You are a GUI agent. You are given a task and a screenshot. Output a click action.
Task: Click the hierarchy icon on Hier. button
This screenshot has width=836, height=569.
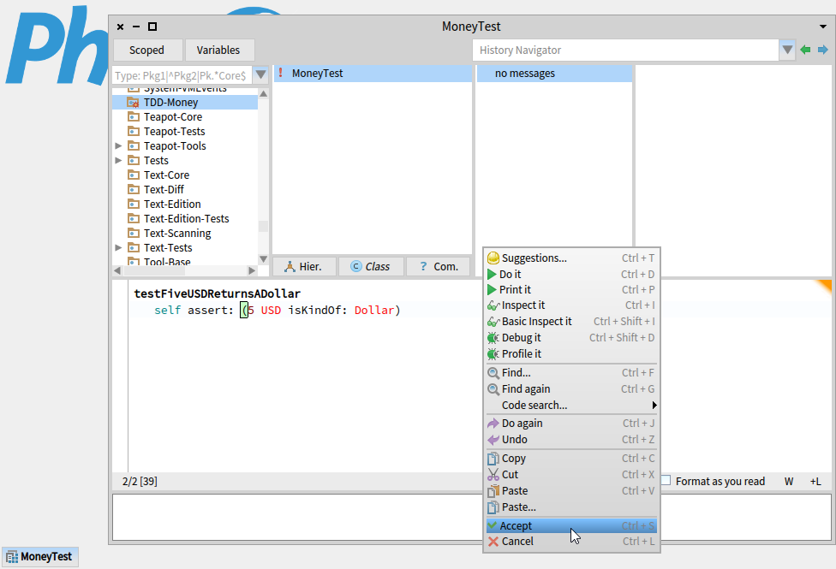pos(290,266)
